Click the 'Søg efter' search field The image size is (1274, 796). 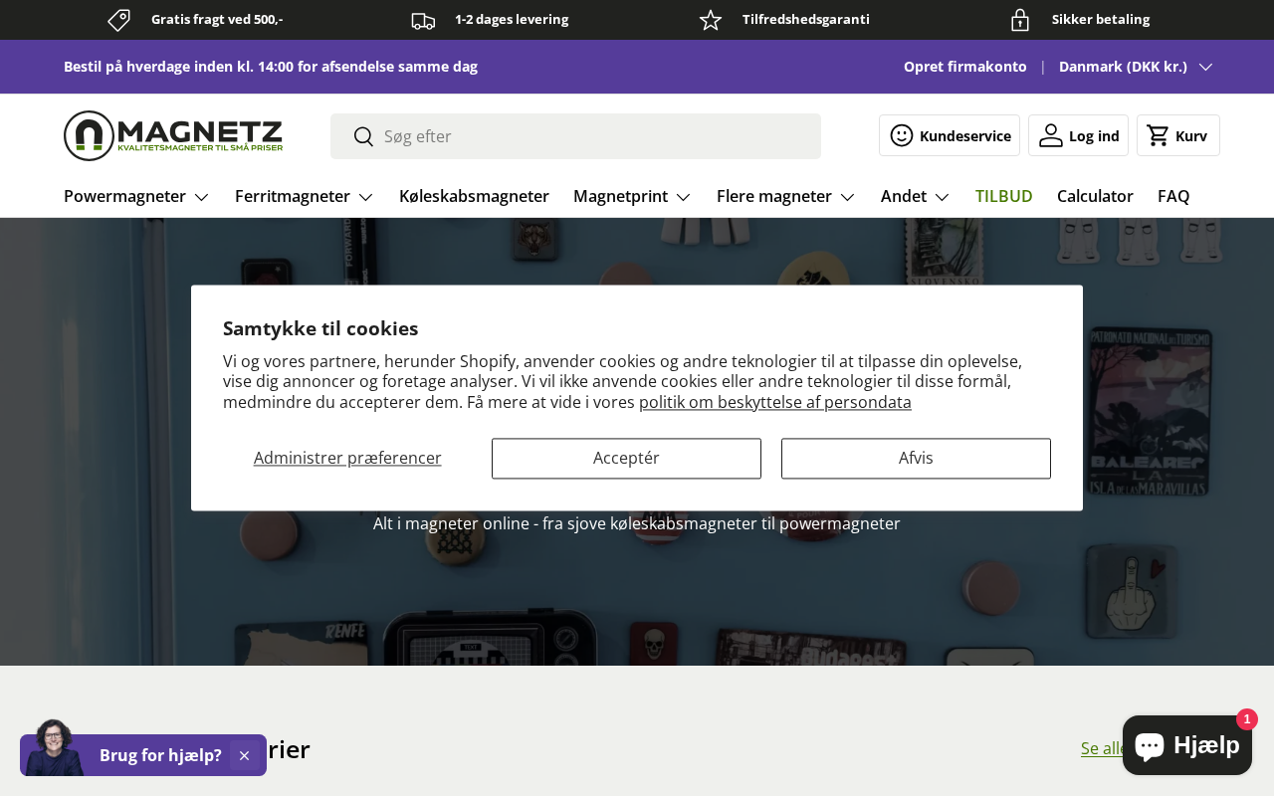click(575, 136)
